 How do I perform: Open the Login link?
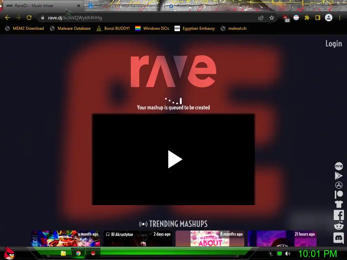(x=333, y=44)
